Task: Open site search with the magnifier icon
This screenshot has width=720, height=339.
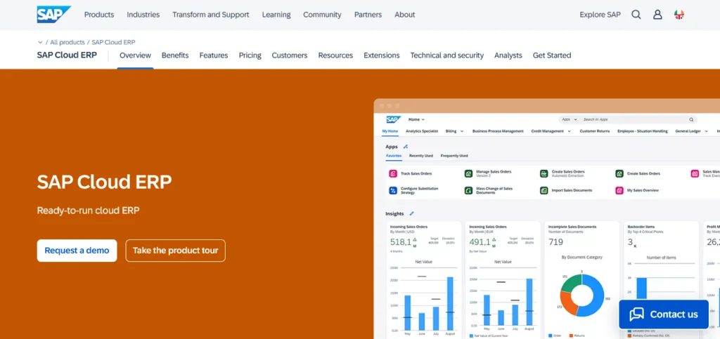Action: click(x=636, y=15)
